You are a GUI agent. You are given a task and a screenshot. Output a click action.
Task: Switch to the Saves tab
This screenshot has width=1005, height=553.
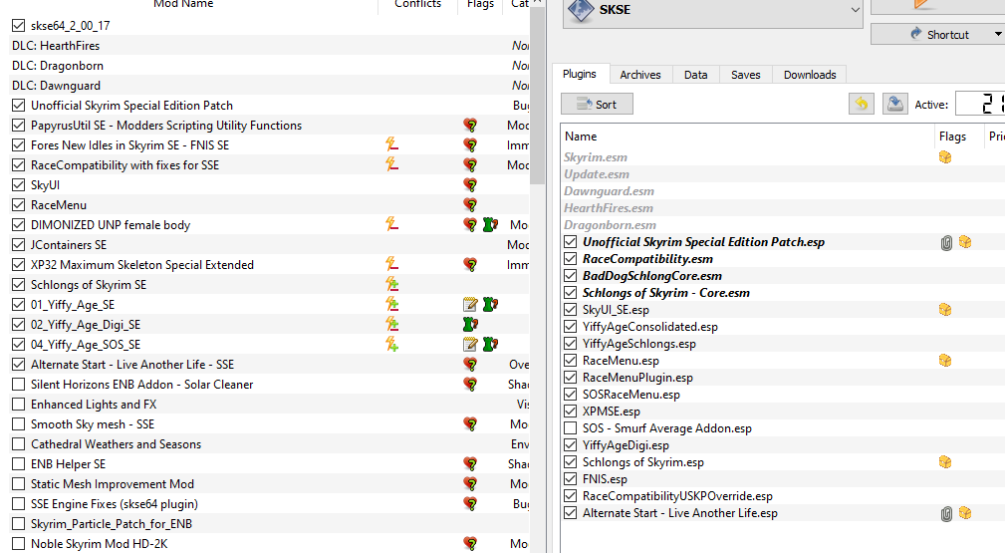[745, 75]
